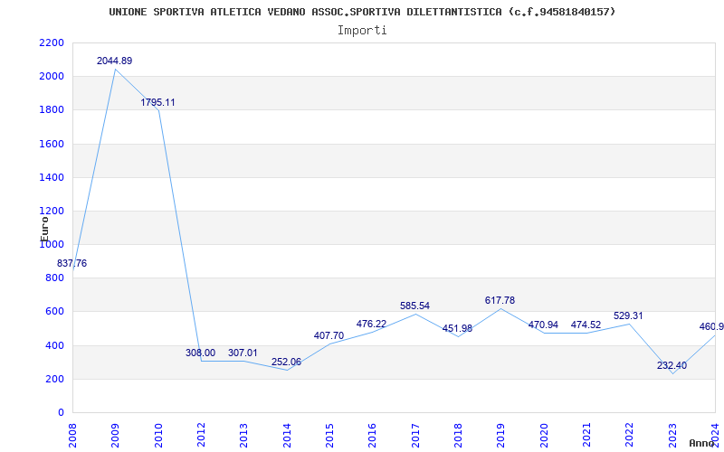Select the 407.70 value label

tap(329, 335)
